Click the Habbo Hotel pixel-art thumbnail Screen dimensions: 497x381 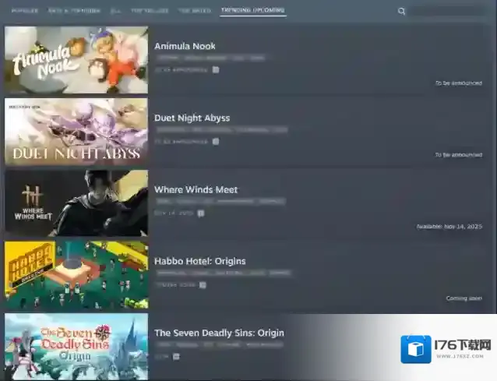(76, 275)
